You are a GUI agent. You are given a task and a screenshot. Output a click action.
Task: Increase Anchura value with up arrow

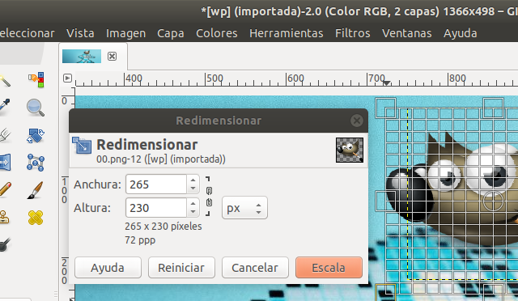click(x=193, y=180)
